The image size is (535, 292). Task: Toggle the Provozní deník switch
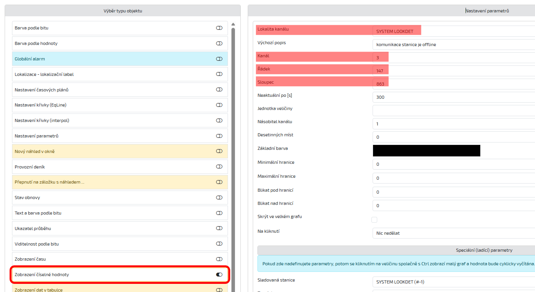(x=219, y=167)
